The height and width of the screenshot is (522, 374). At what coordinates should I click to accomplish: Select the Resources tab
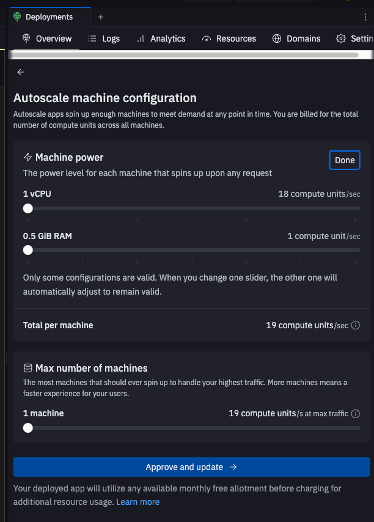[229, 39]
